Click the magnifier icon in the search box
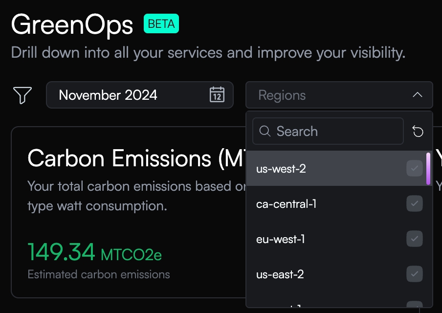Viewport: 442px width, 313px height. pyautogui.click(x=265, y=131)
